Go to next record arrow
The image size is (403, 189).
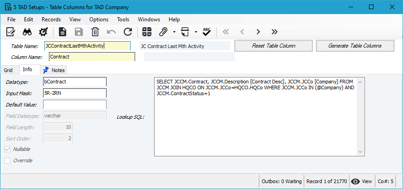coord(258,32)
